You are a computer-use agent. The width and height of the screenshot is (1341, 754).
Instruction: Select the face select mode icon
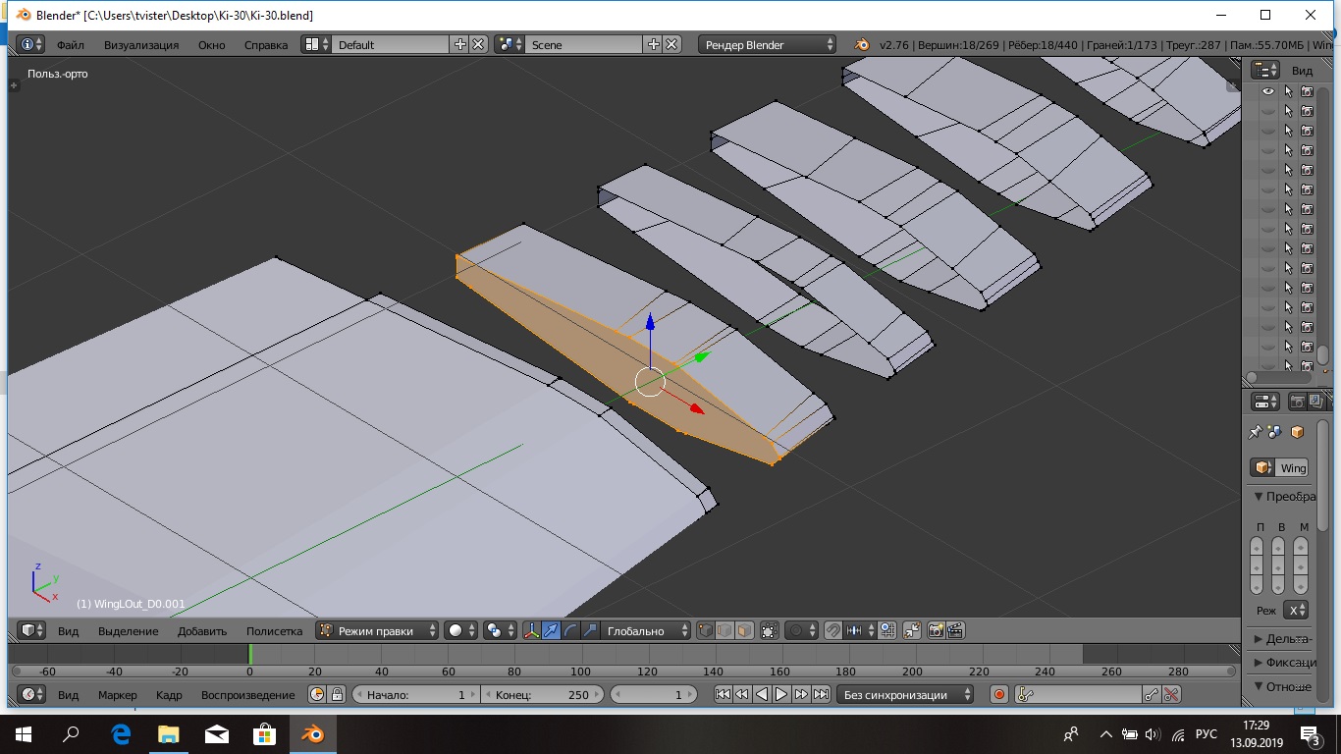pyautogui.click(x=745, y=631)
